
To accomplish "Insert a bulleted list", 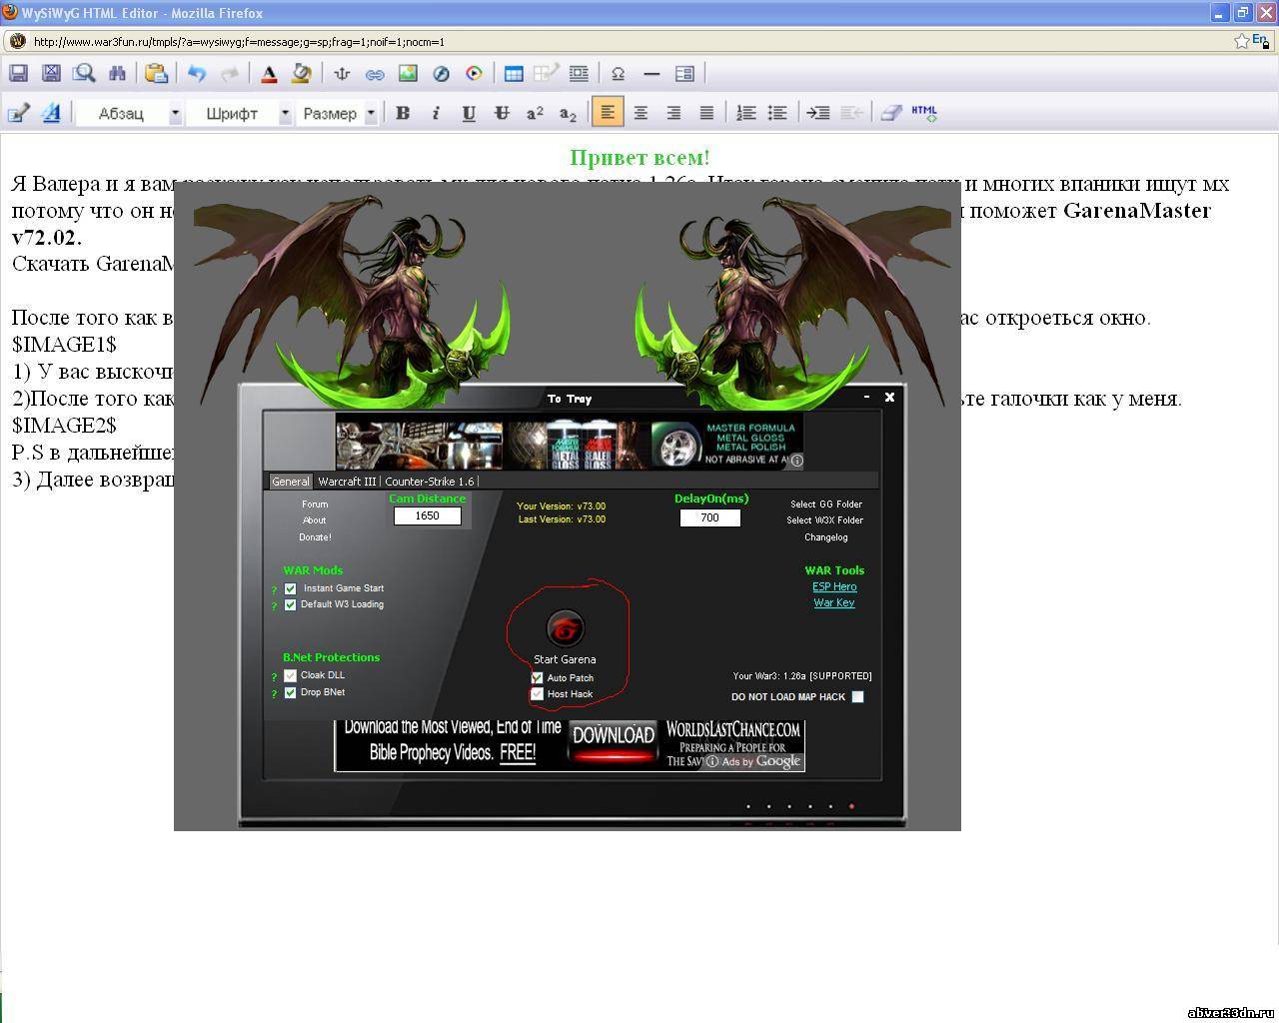I will tap(777, 113).
